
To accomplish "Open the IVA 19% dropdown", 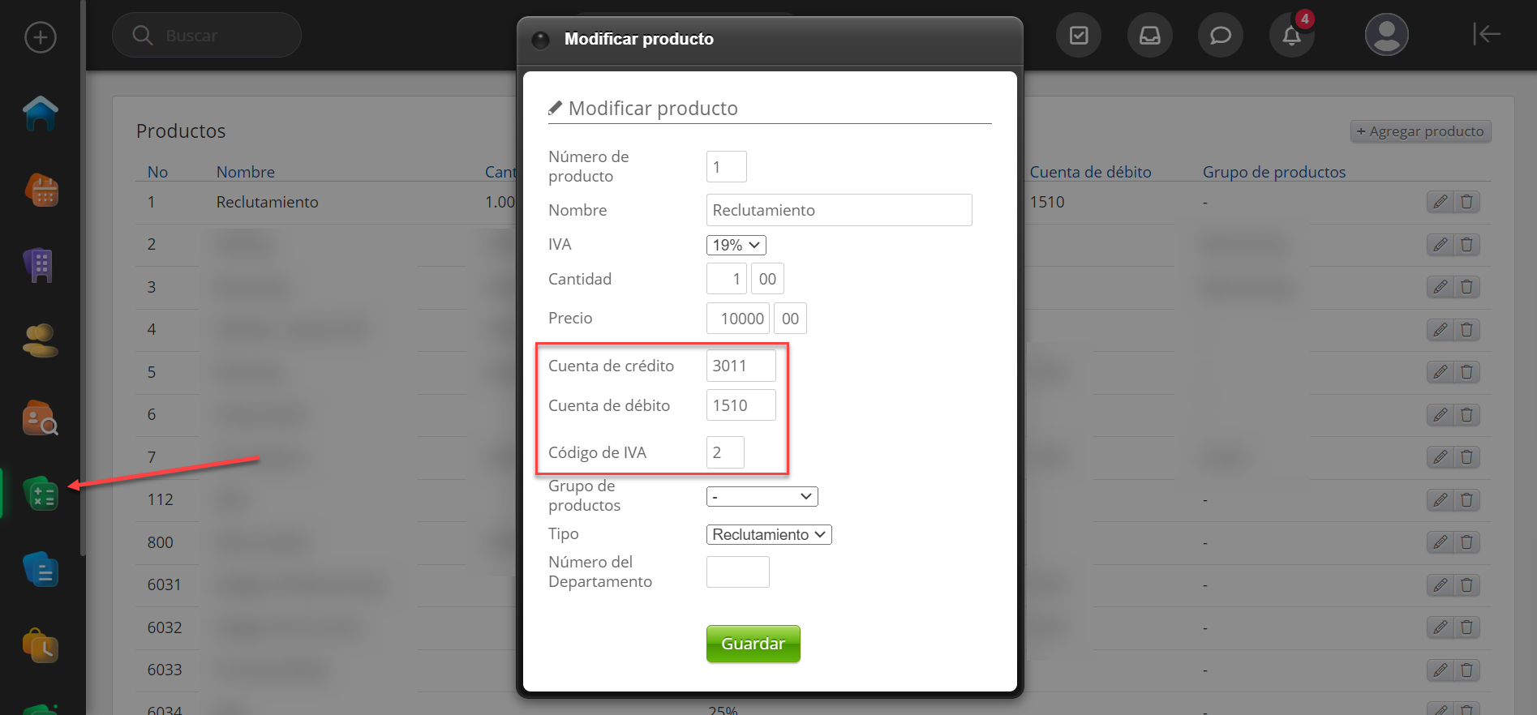I will [736, 245].
